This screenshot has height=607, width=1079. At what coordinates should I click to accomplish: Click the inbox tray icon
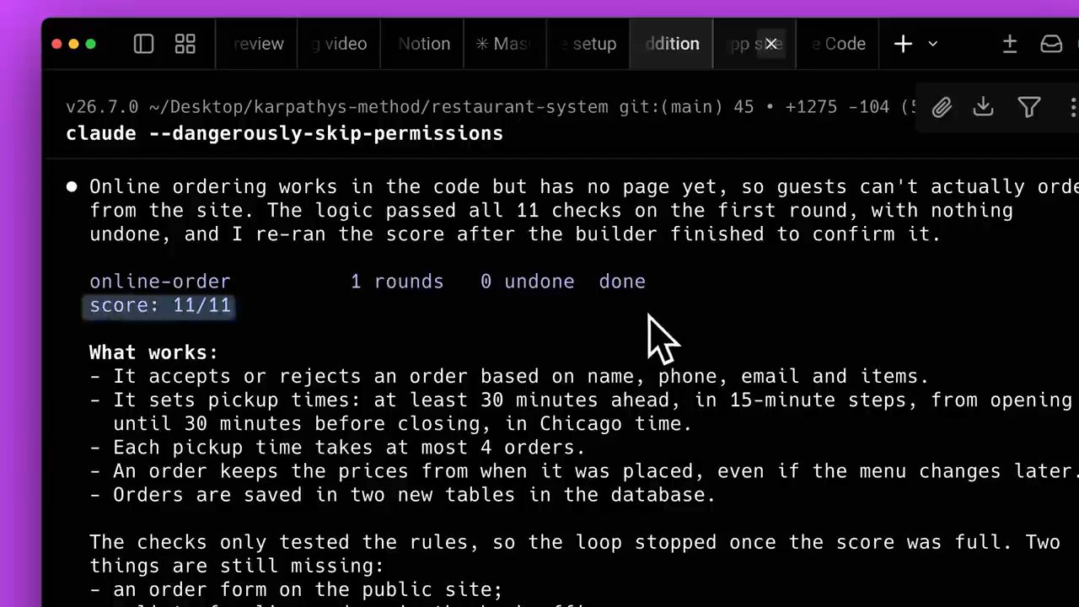point(1051,44)
